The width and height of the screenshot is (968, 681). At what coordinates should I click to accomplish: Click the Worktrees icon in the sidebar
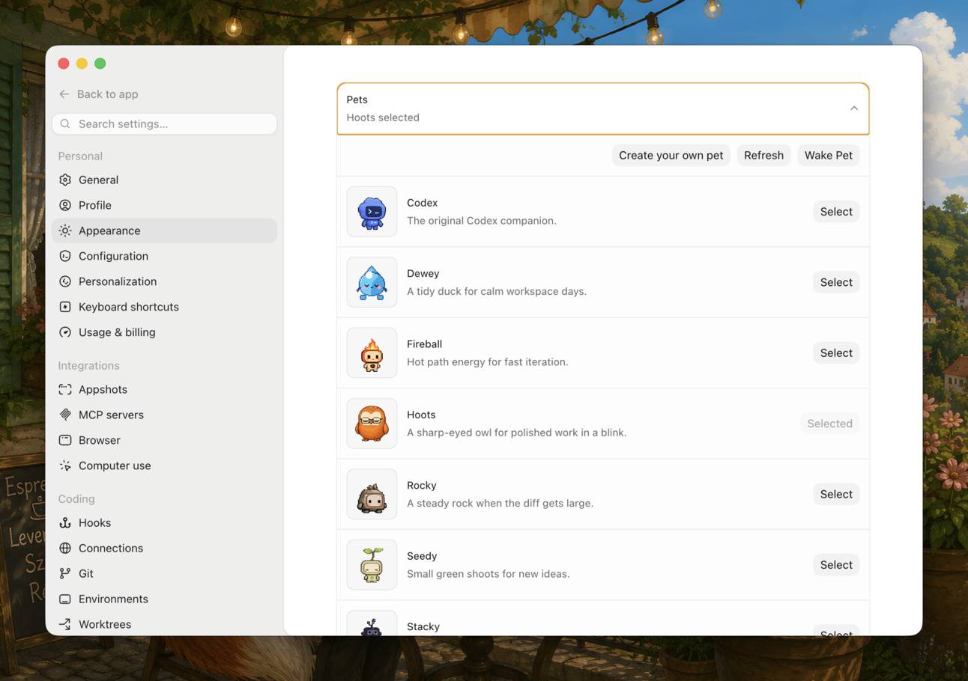(65, 624)
